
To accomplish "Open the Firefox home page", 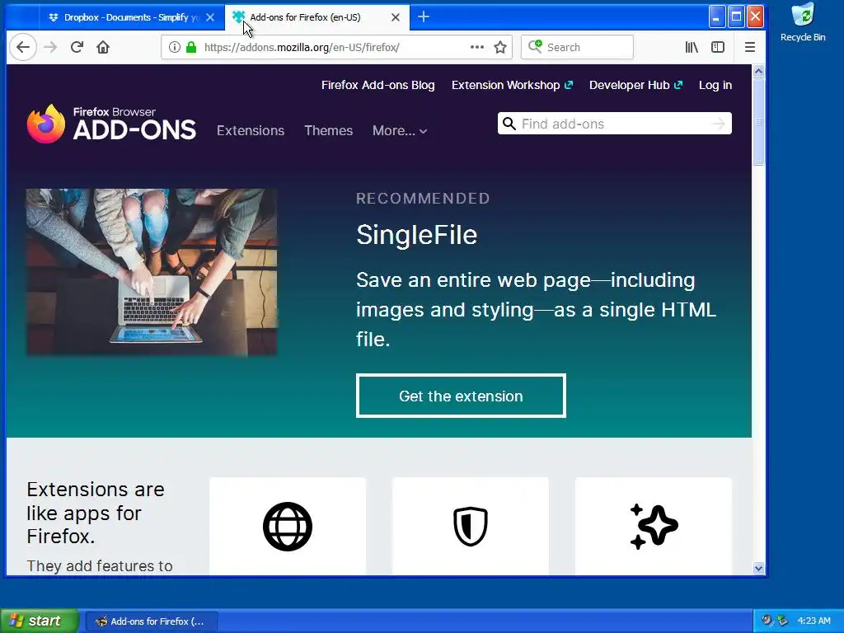I will tap(103, 47).
